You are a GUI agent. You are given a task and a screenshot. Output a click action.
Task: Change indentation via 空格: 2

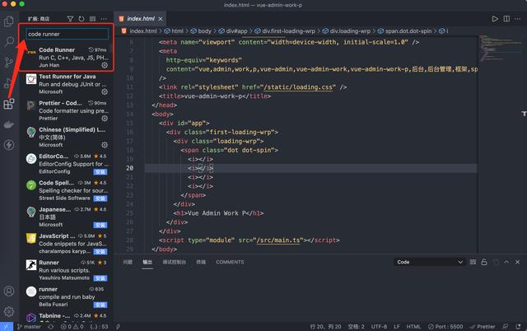(x=357, y=327)
